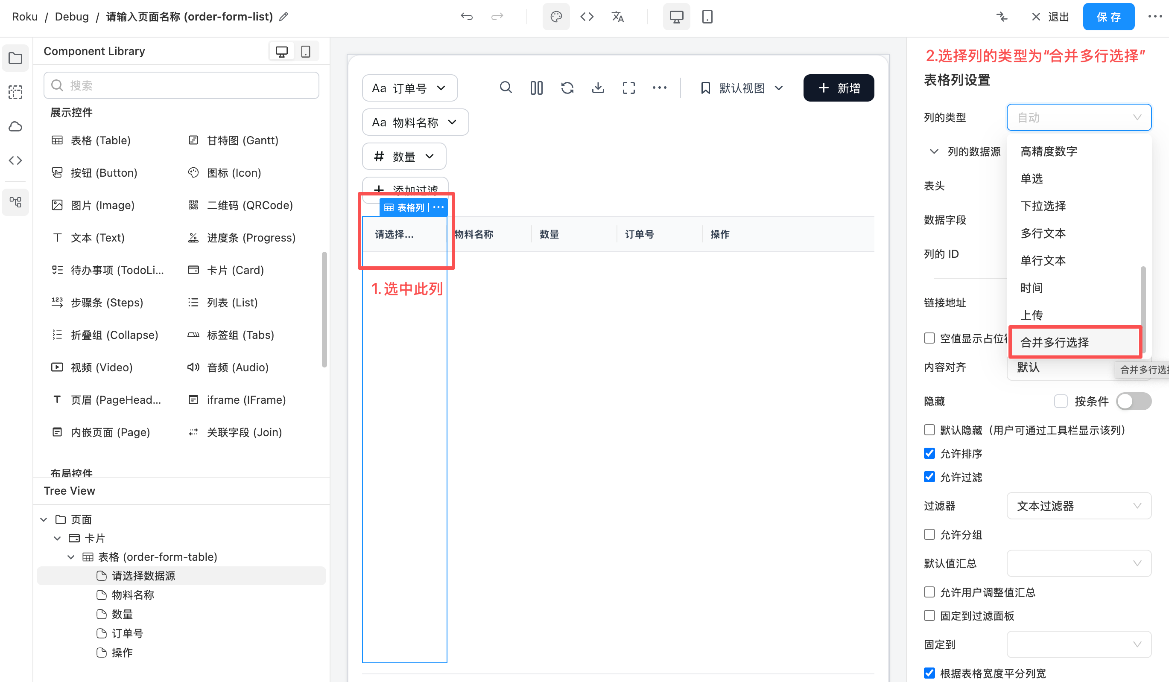Open the 默认值汇总 dropdown
Image resolution: width=1169 pixels, height=682 pixels.
[x=1079, y=563]
